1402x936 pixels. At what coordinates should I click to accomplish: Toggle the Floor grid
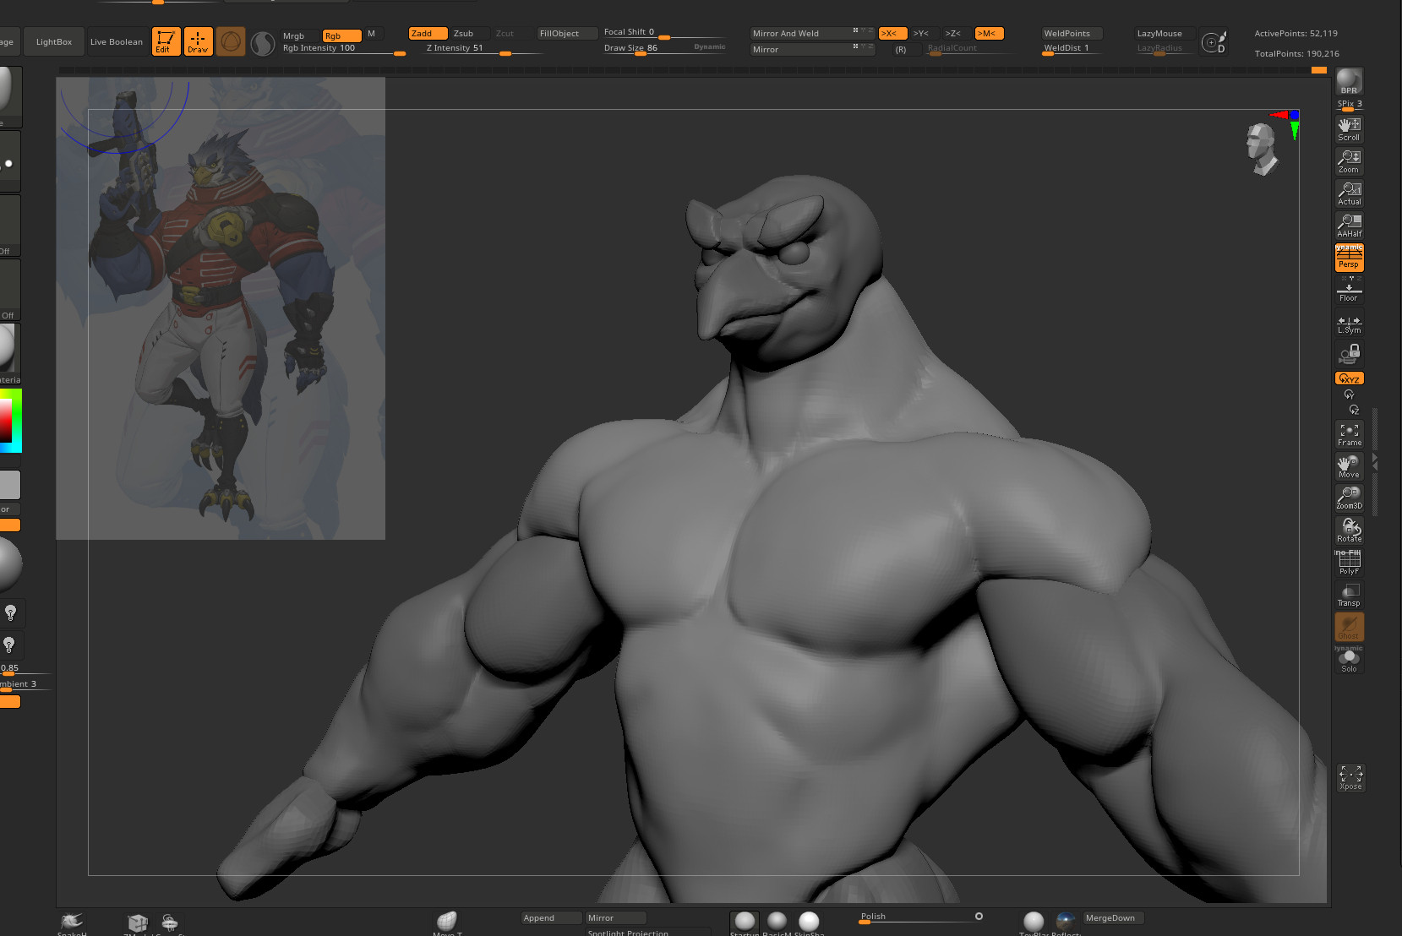click(x=1349, y=290)
